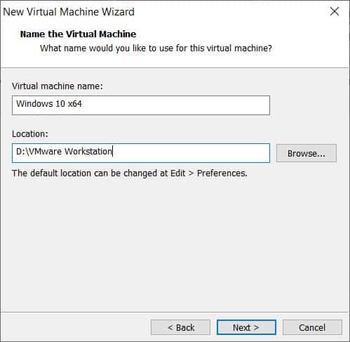350x342 pixels.
Task: Go to the next wizard step
Action: coord(246,327)
